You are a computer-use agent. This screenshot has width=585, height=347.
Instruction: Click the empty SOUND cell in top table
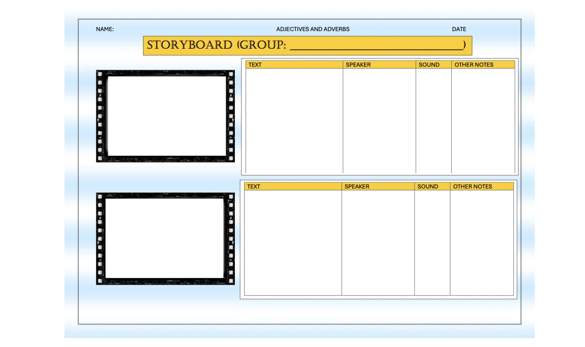[x=433, y=120]
